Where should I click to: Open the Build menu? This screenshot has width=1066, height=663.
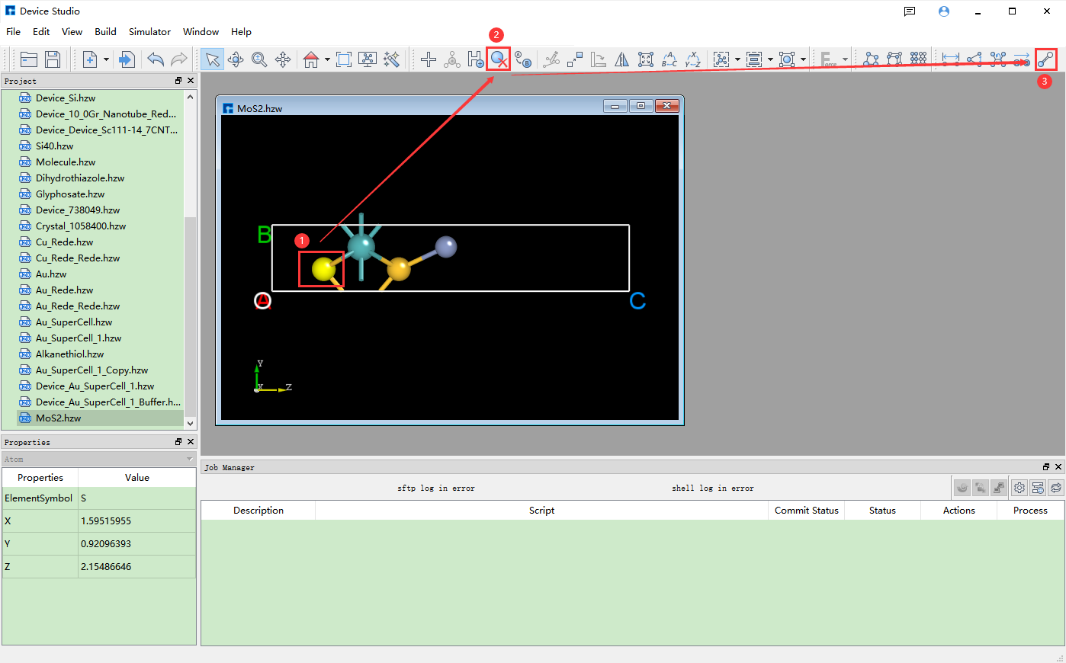105,32
